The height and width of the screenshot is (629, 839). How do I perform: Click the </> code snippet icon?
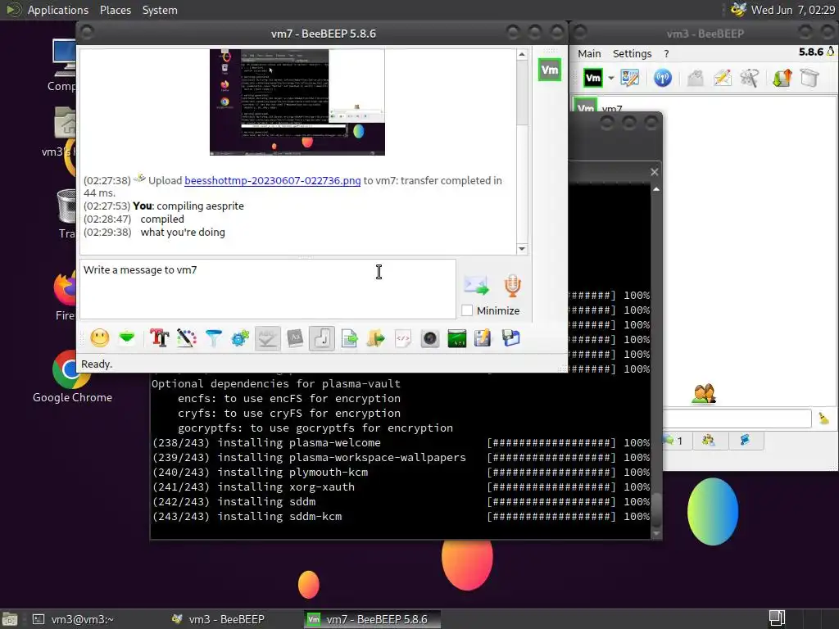403,338
